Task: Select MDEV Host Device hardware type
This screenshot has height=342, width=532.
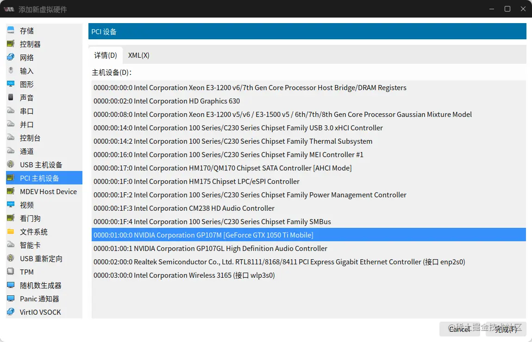Action: 44,192
